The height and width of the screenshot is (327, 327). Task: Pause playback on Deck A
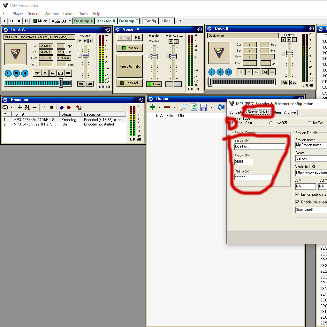(x=8, y=73)
